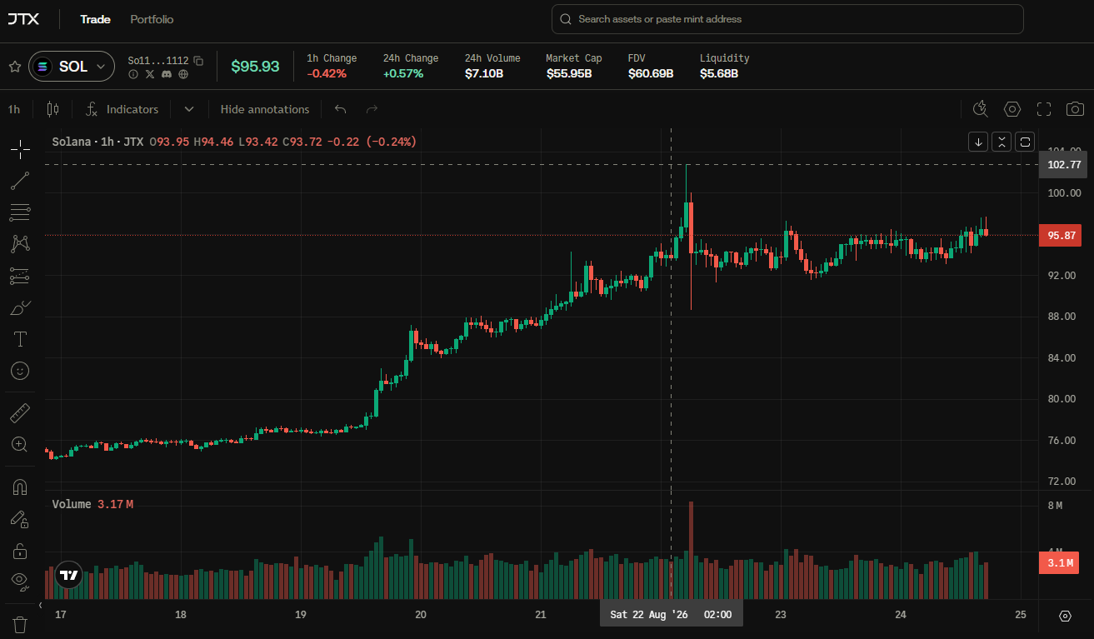Select the ruler measure tool
1094x639 pixels.
pos(20,413)
